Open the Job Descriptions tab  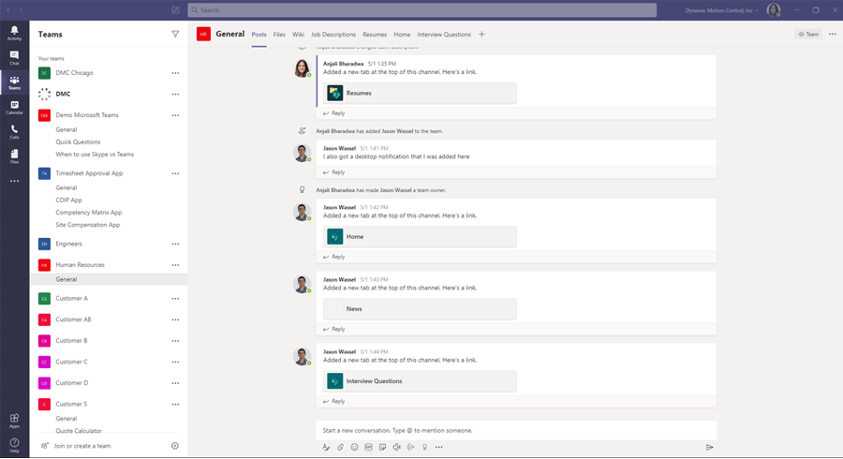pyautogui.click(x=333, y=35)
